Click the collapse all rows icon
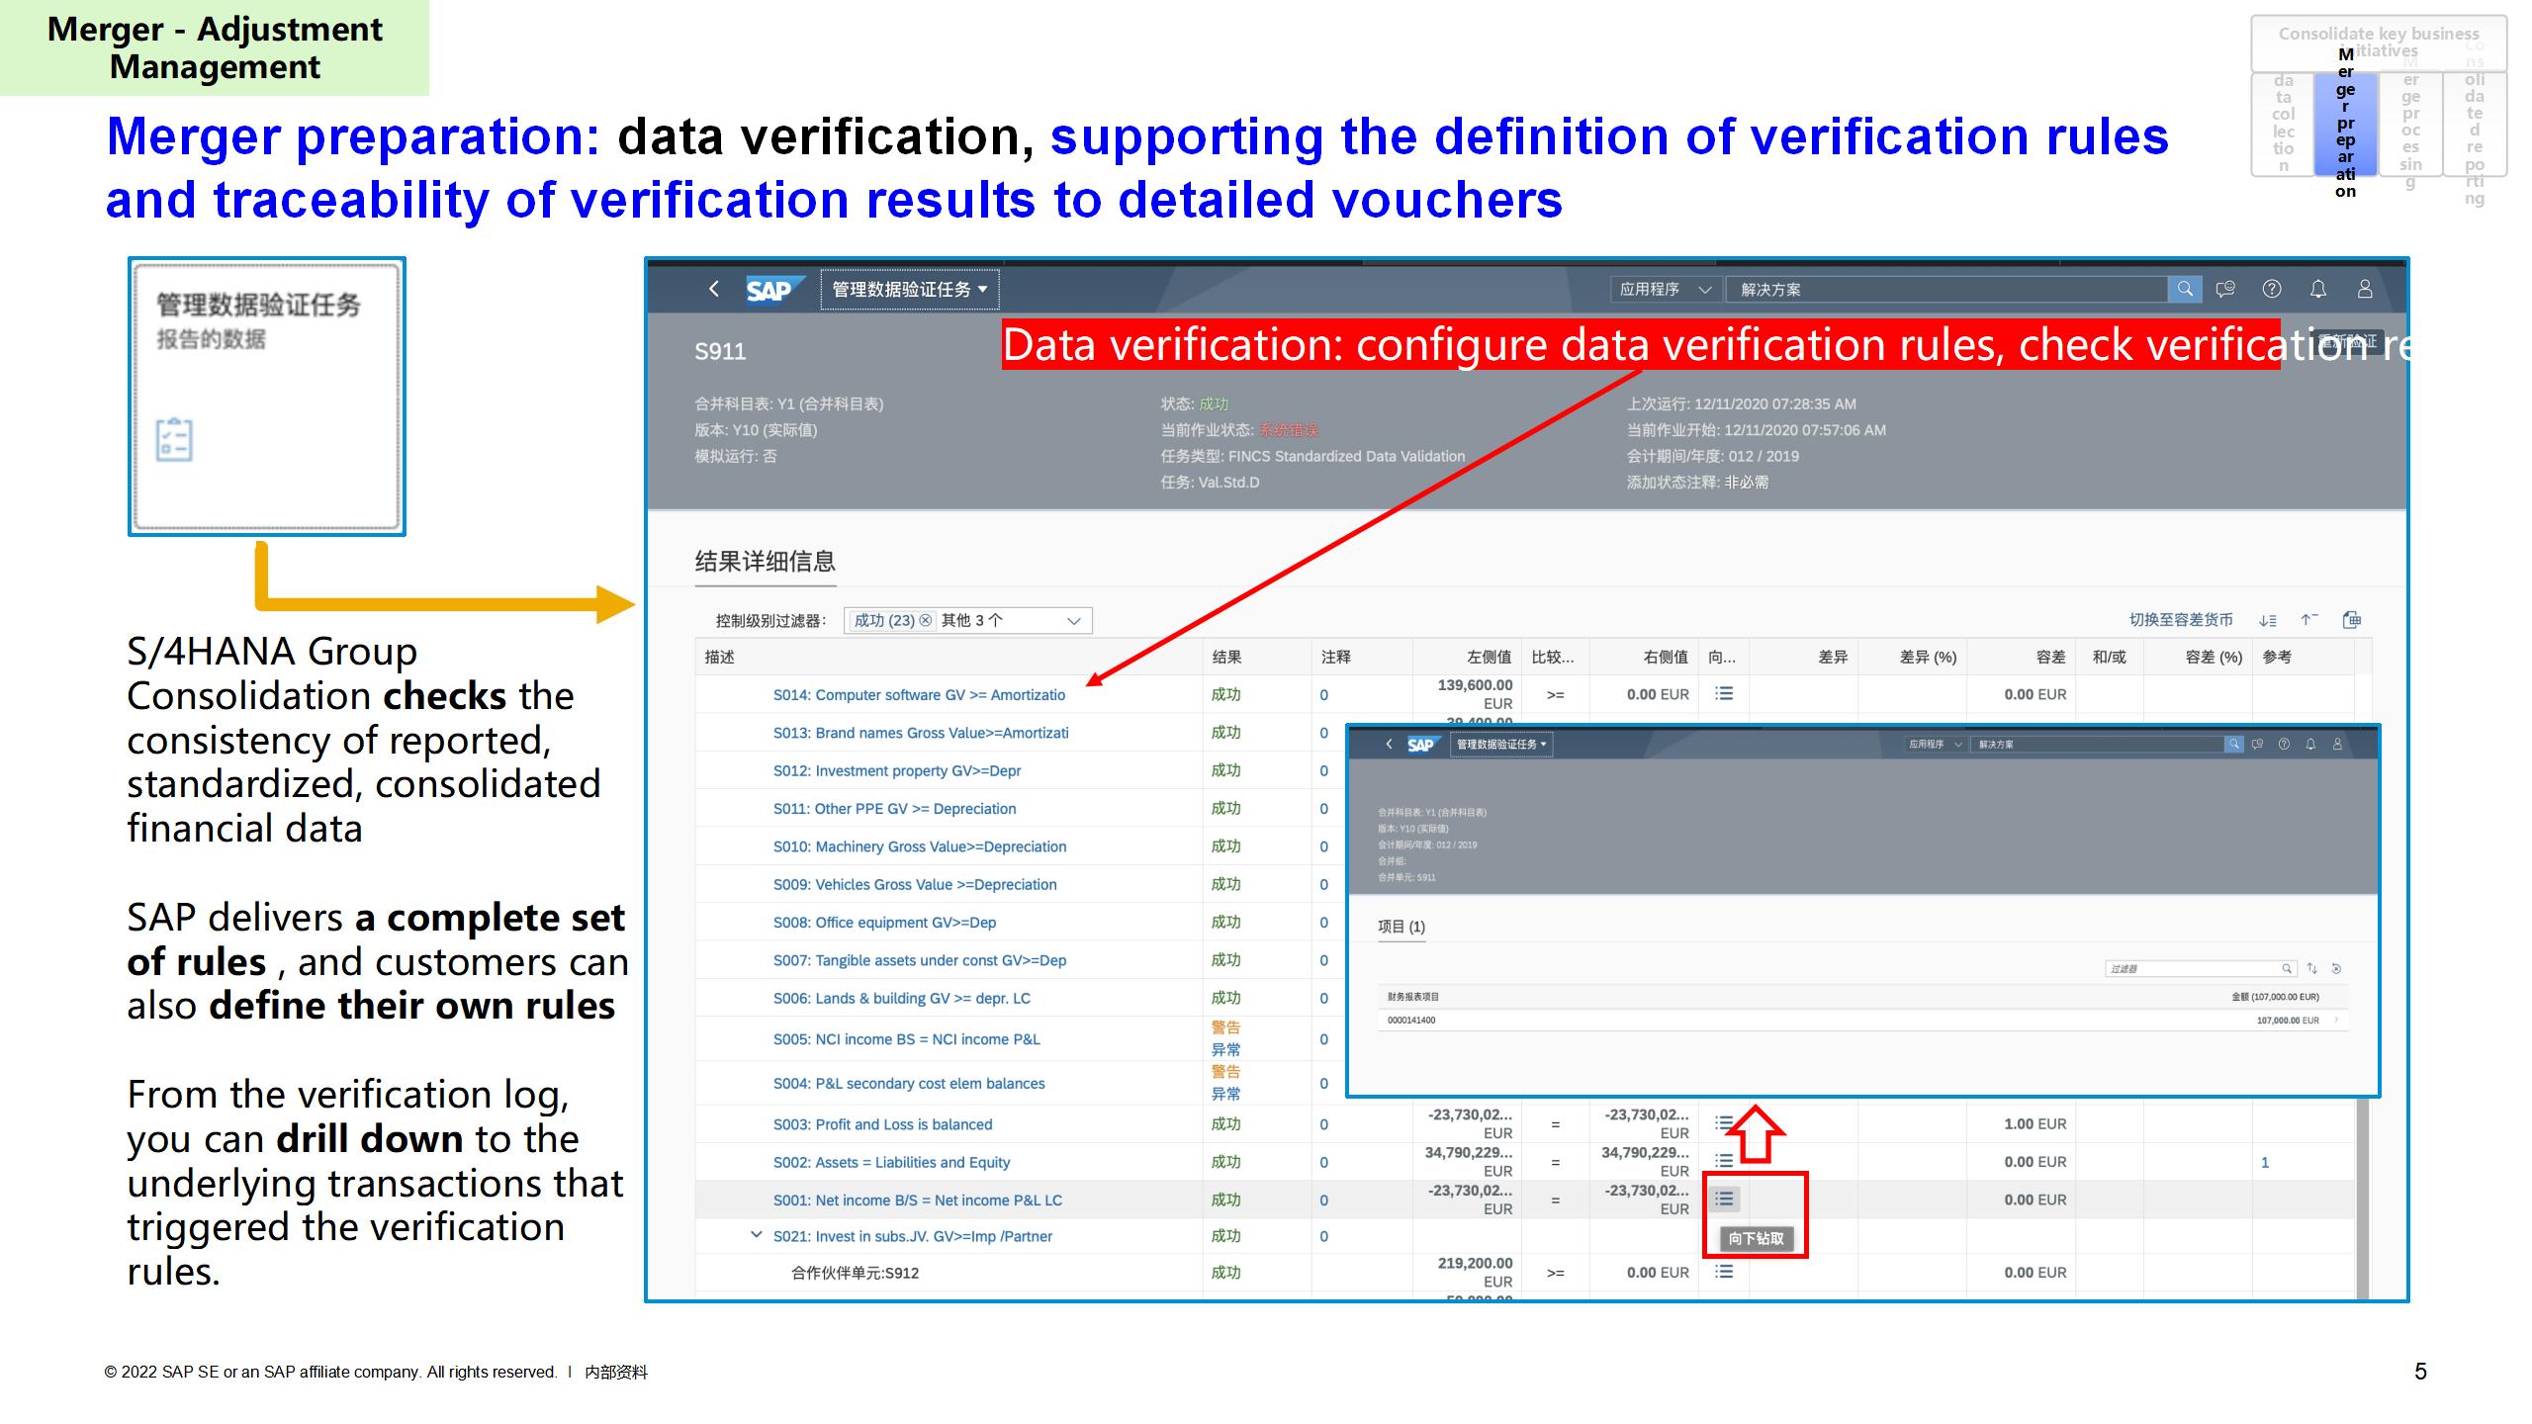Image resolution: width=2532 pixels, height=1424 pixels. tap(2309, 620)
